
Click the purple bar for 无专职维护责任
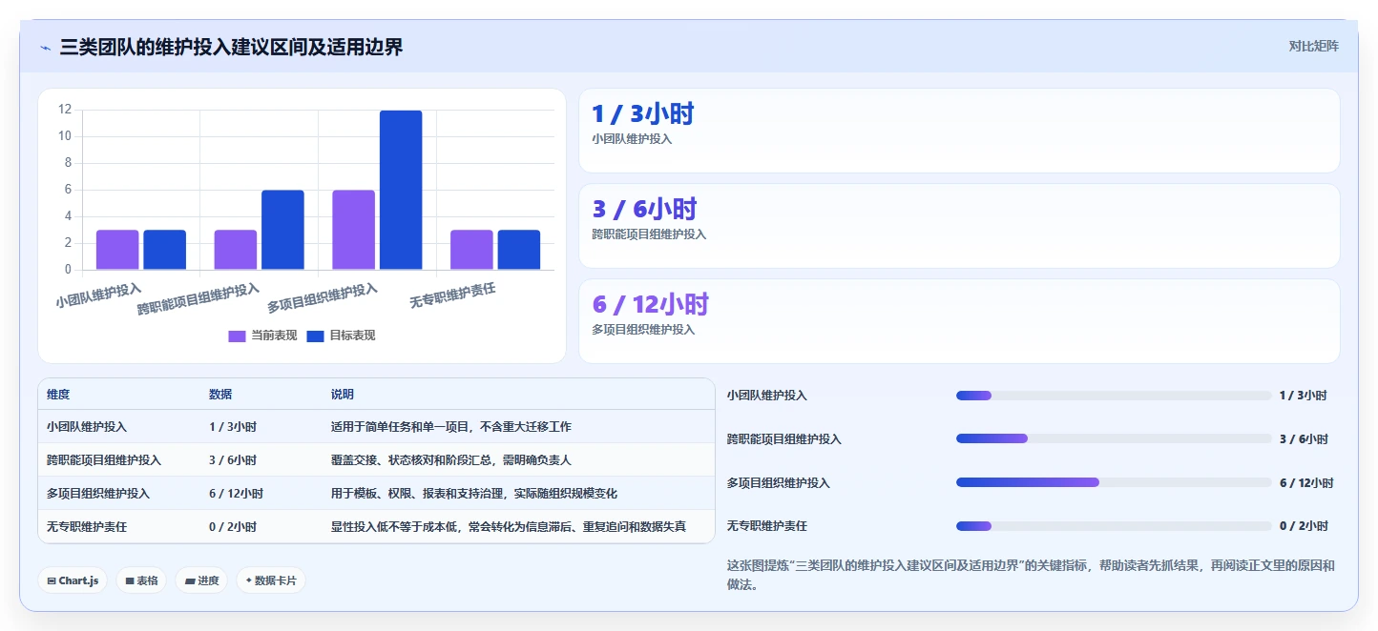click(x=471, y=250)
